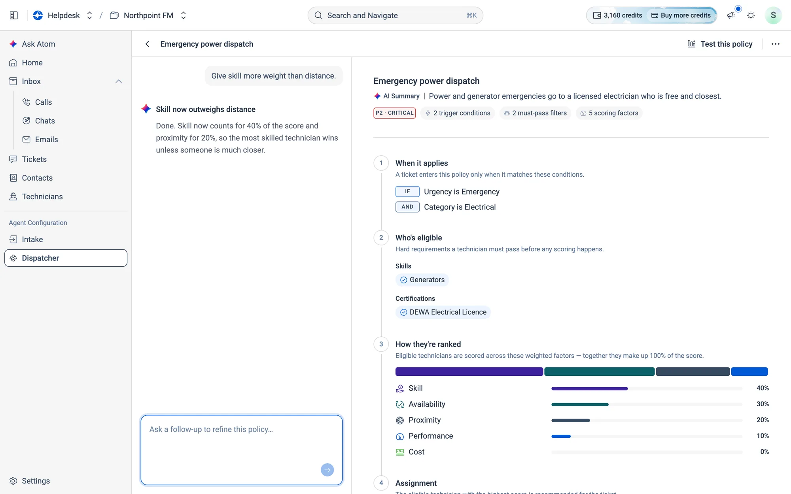Click the Skill weight slider bar
This screenshot has width=791, height=494.
click(x=647, y=388)
